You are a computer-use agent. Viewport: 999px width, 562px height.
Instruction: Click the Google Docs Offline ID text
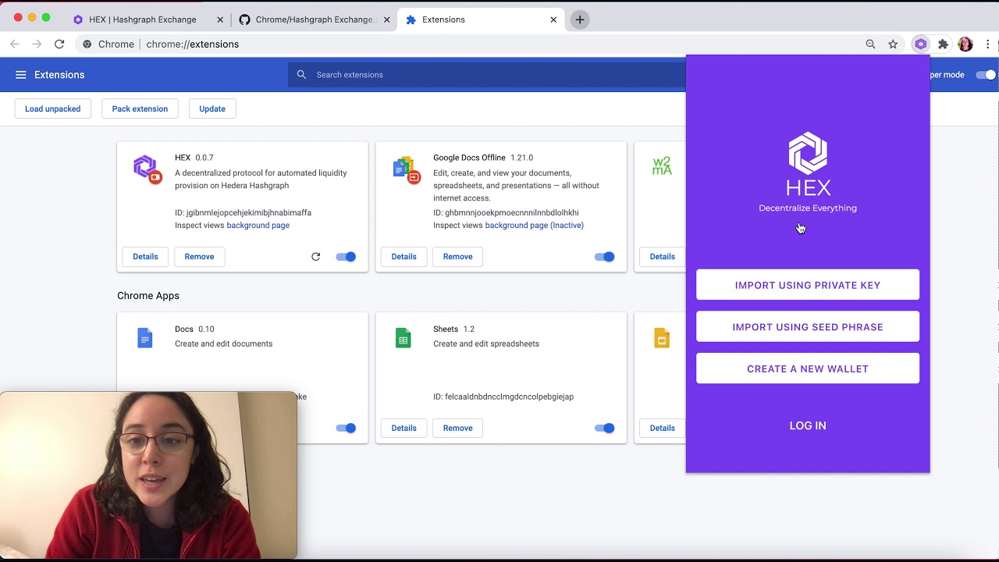point(506,213)
